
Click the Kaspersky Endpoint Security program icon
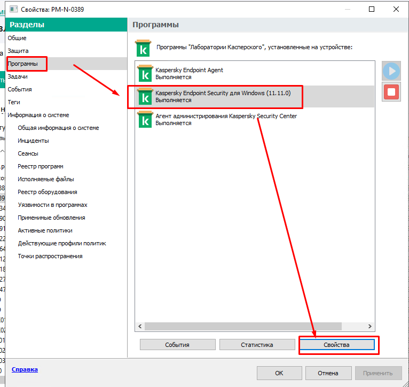[x=145, y=96]
